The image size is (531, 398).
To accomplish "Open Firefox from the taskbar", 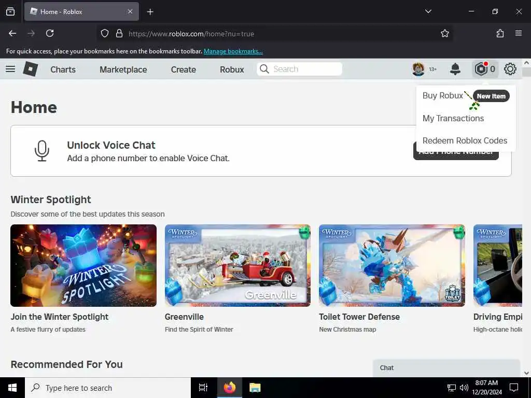I will click(229, 388).
